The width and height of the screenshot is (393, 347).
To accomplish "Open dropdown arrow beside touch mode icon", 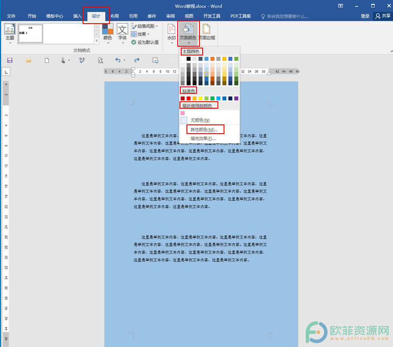I will coord(69,60).
